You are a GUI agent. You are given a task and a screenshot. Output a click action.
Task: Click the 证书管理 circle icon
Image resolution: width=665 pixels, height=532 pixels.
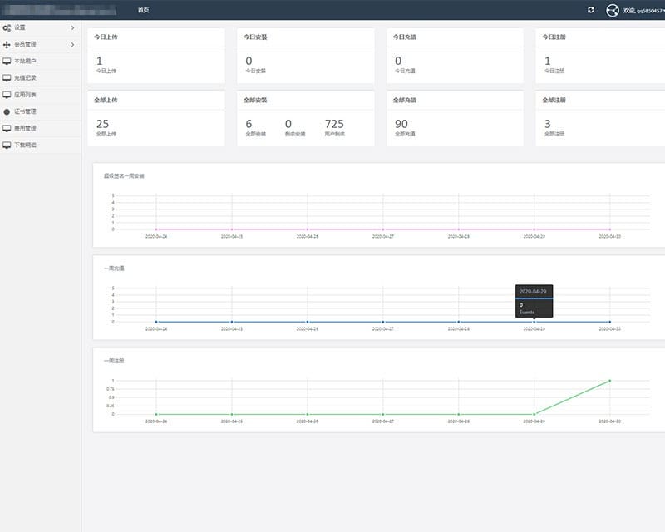[x=7, y=111]
